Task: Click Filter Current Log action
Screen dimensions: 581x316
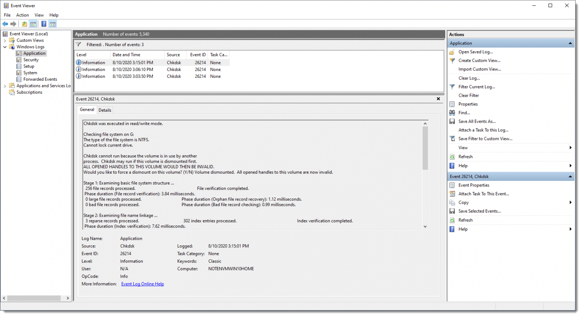Action: (477, 86)
